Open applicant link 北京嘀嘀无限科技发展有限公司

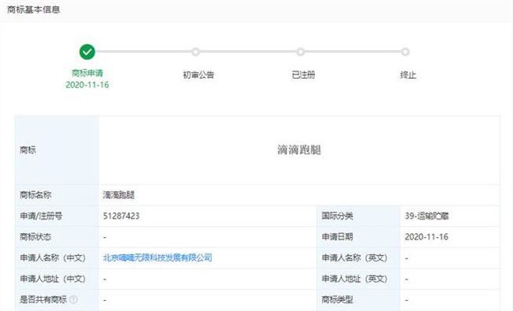(158, 257)
